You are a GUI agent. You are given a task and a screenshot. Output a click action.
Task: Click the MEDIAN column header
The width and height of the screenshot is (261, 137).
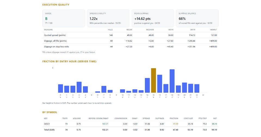tap(150, 30)
